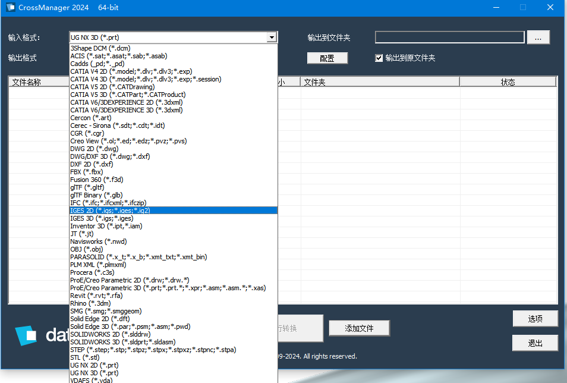This screenshot has width=567, height=383.
Task: Collapse the 输入格式 dropdown arrow
Action: coord(272,37)
